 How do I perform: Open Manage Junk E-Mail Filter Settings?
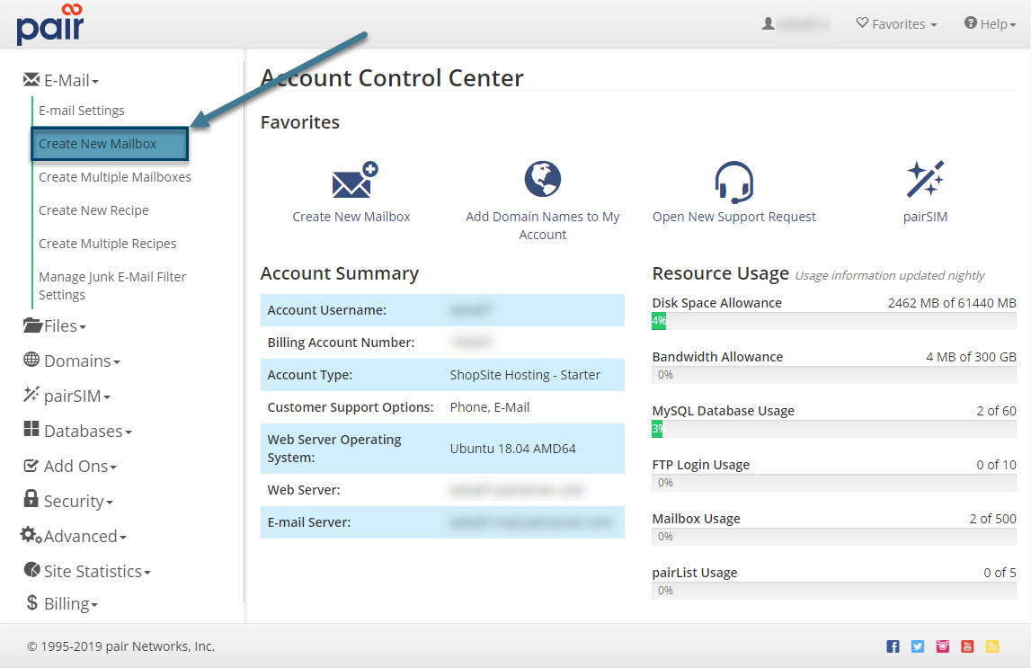[x=112, y=285]
